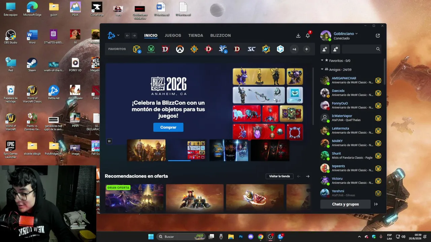431x242 pixels.
Task: Open Photoshop from the taskbar
Action: click(241, 237)
